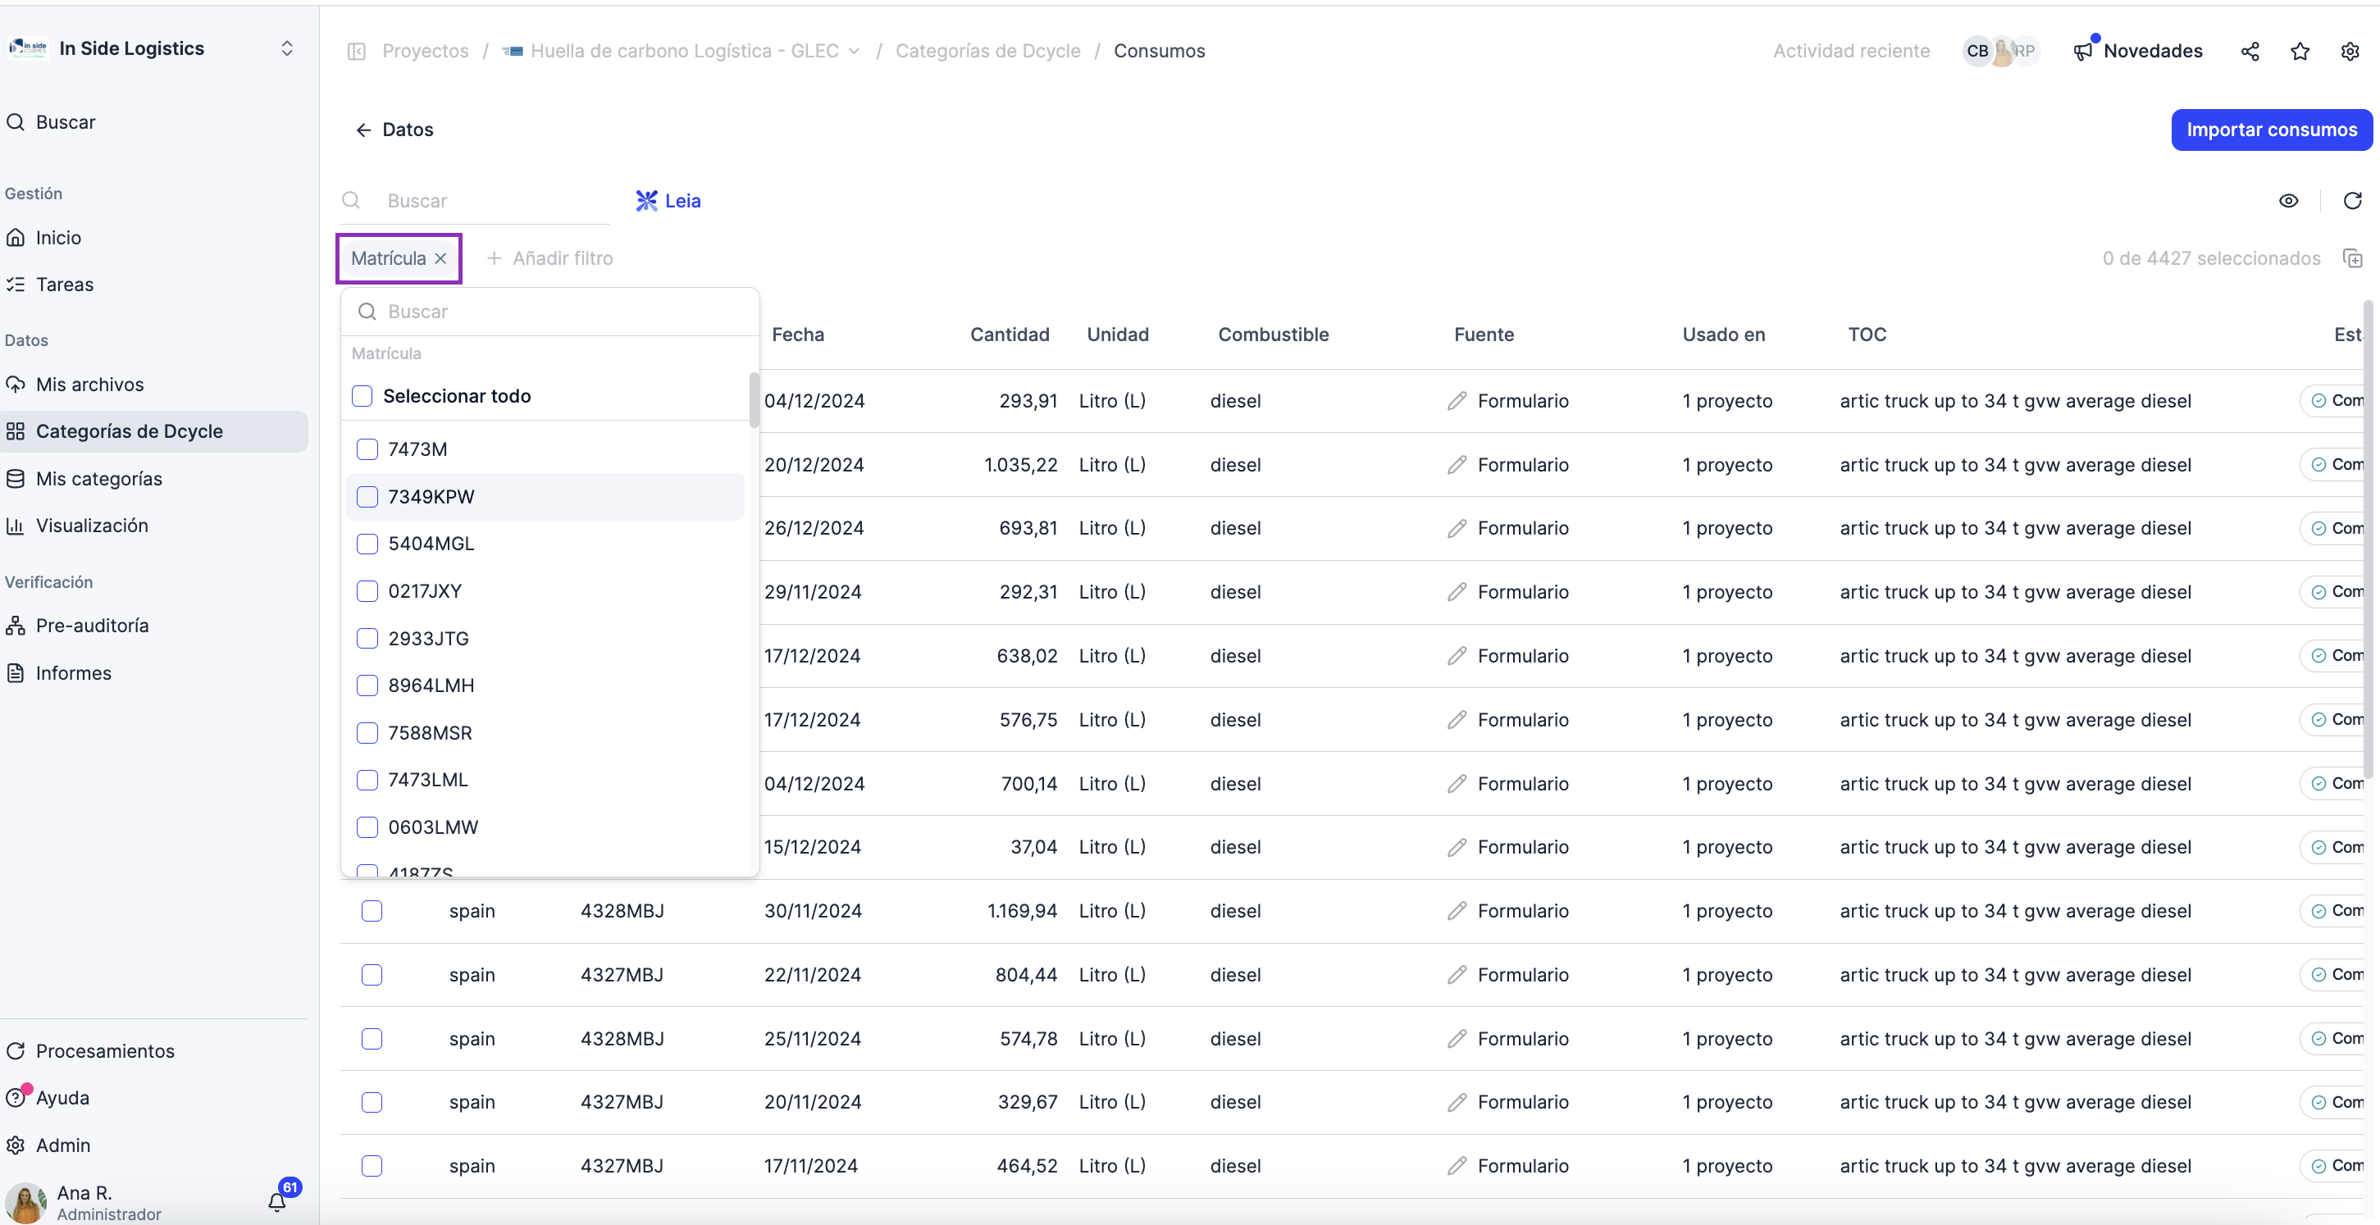Check the 7473M matrícula option
2380x1225 pixels.
click(x=367, y=449)
